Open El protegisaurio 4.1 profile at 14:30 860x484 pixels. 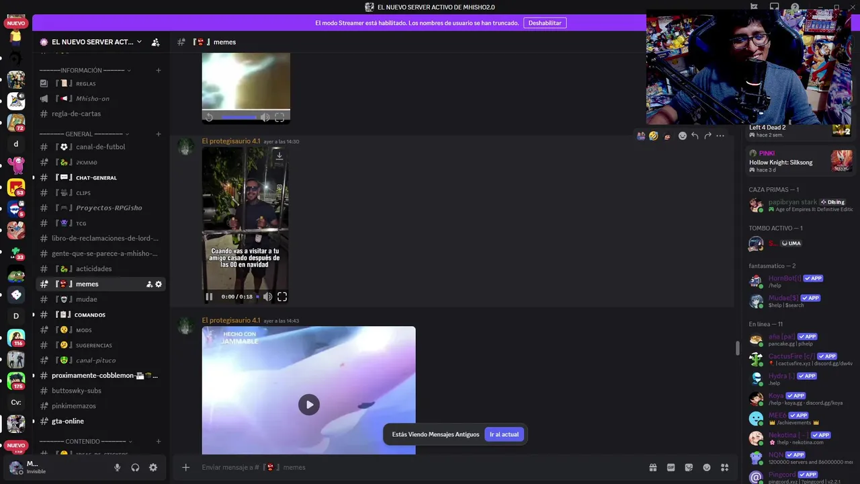tap(230, 141)
